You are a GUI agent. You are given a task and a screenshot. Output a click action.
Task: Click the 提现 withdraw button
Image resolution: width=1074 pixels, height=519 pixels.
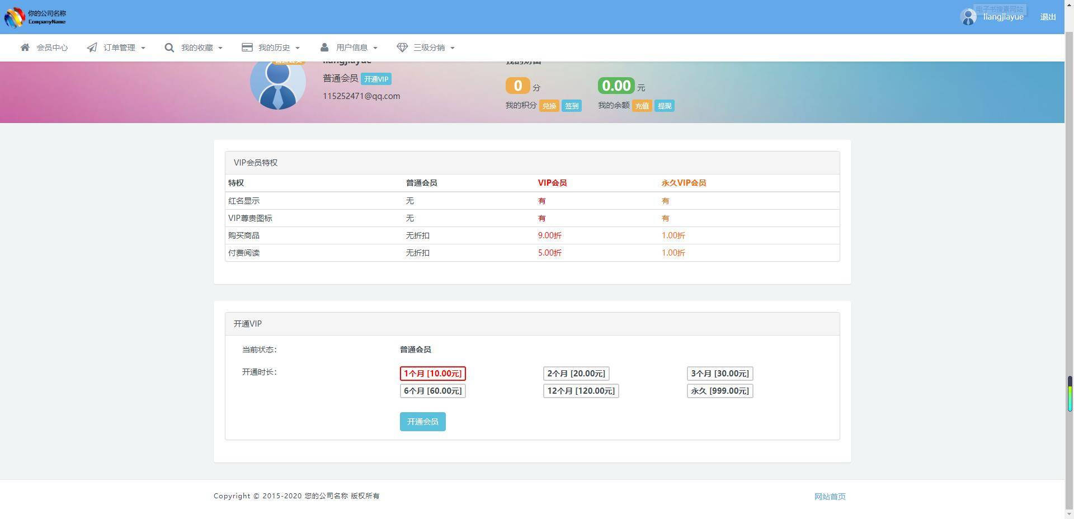665,106
